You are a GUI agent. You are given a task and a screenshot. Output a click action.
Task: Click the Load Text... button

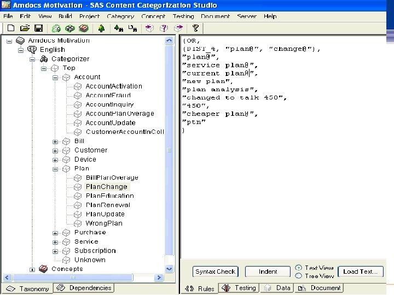pyautogui.click(x=361, y=272)
